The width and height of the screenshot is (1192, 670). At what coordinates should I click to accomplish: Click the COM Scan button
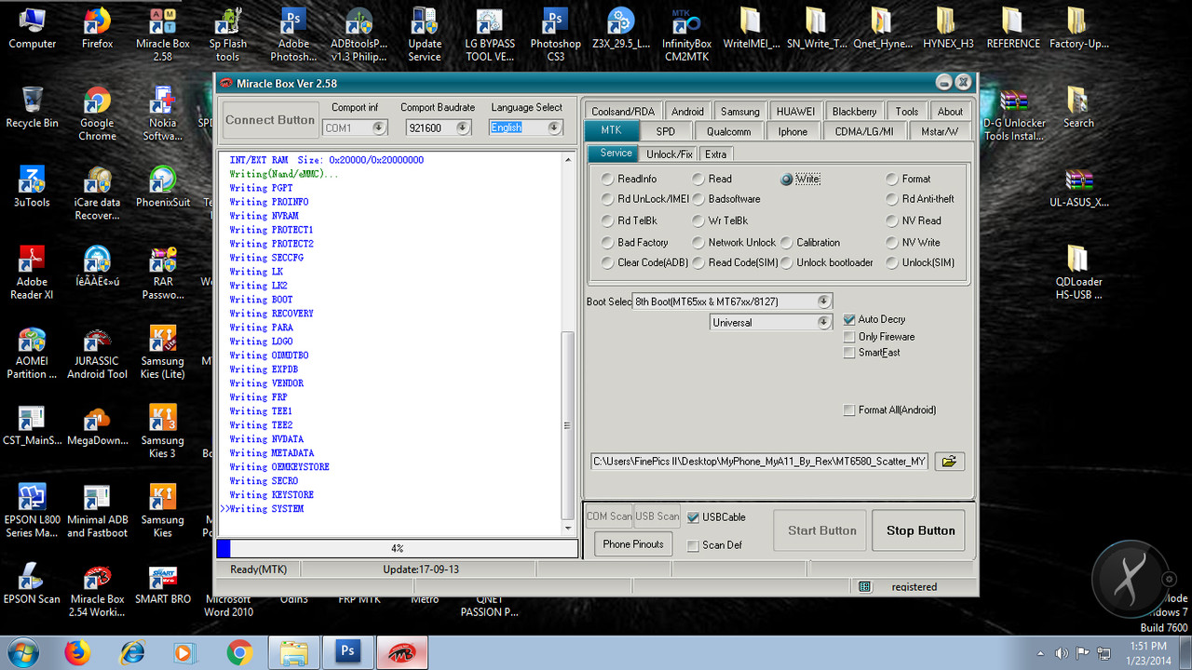point(609,516)
